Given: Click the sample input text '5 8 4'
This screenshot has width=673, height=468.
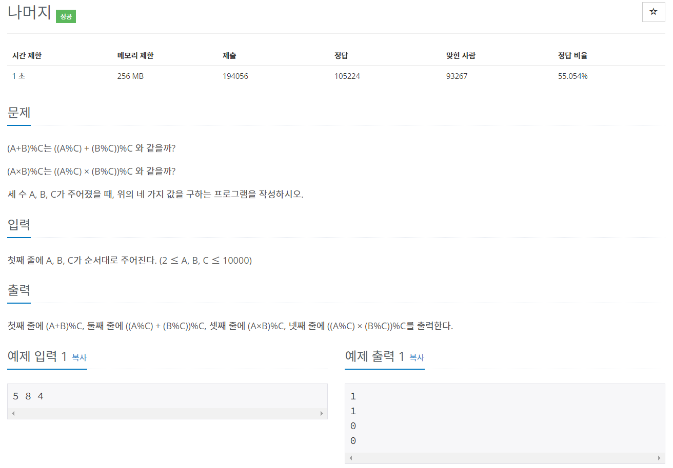Looking at the screenshot, I should pyautogui.click(x=28, y=396).
